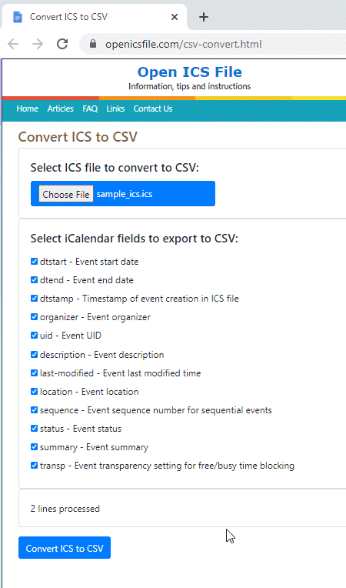Toggle the organizer checkbox
Image resolution: width=346 pixels, height=588 pixels.
click(34, 317)
